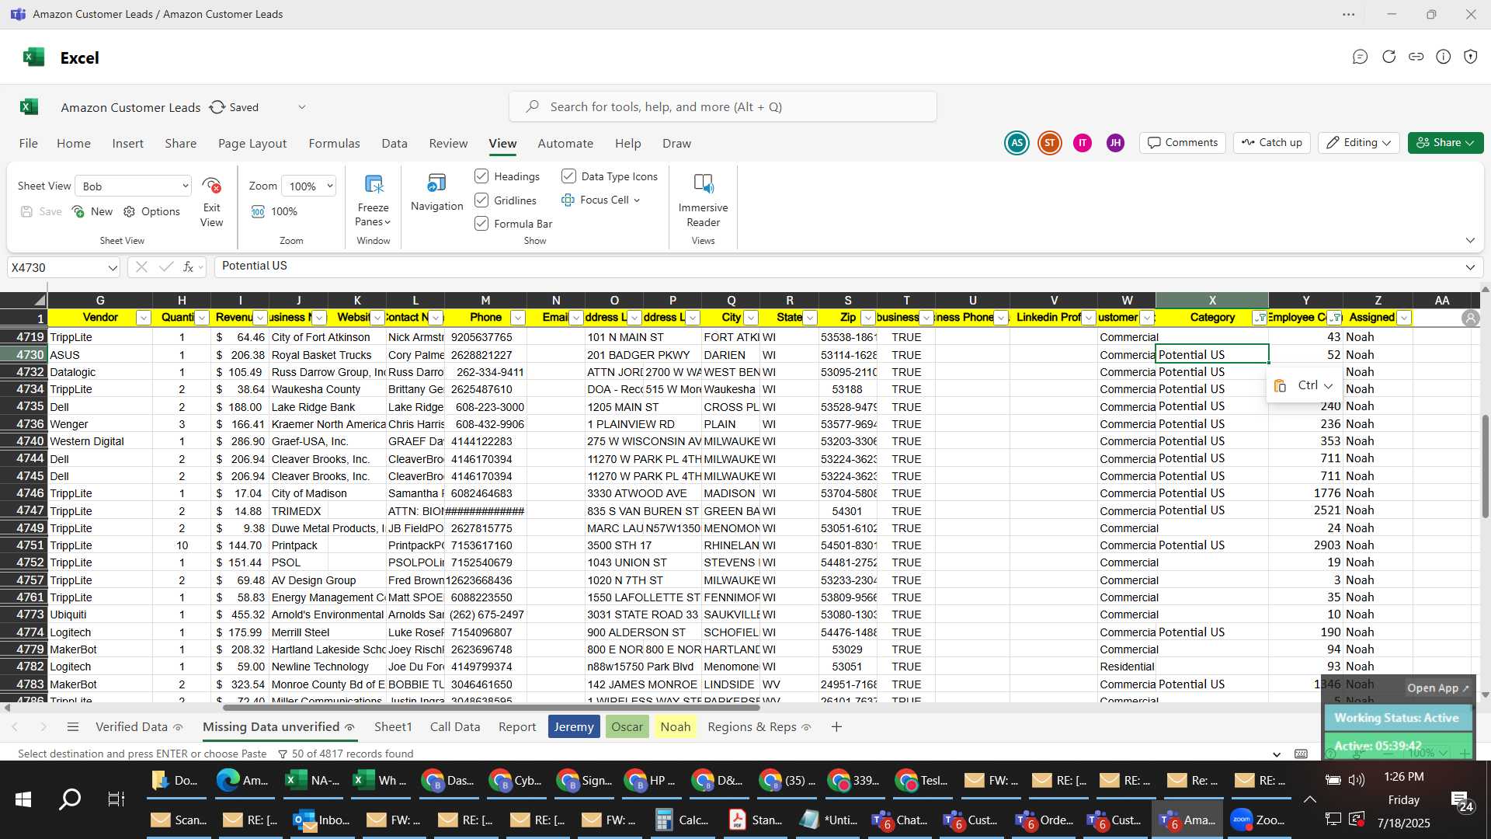
Task: Click the JH collaborator avatar
Action: coord(1116,143)
